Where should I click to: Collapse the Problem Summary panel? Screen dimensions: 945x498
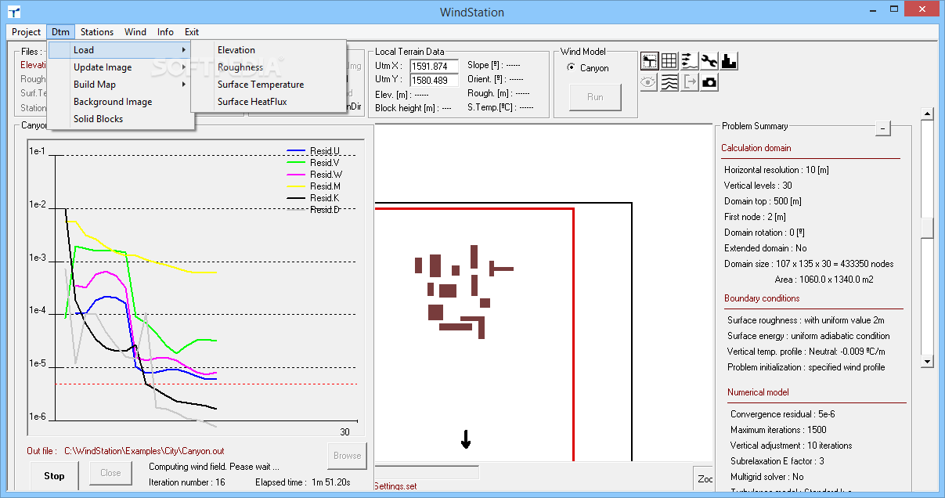click(883, 128)
